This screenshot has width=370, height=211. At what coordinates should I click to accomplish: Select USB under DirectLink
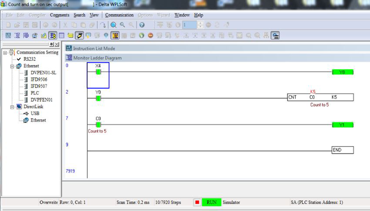(35, 113)
